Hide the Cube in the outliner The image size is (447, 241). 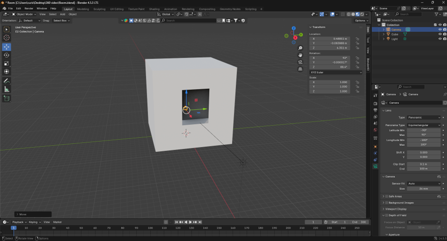point(439,34)
